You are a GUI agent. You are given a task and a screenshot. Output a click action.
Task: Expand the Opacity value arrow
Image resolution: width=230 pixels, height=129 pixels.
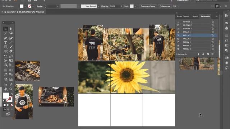(121, 6)
